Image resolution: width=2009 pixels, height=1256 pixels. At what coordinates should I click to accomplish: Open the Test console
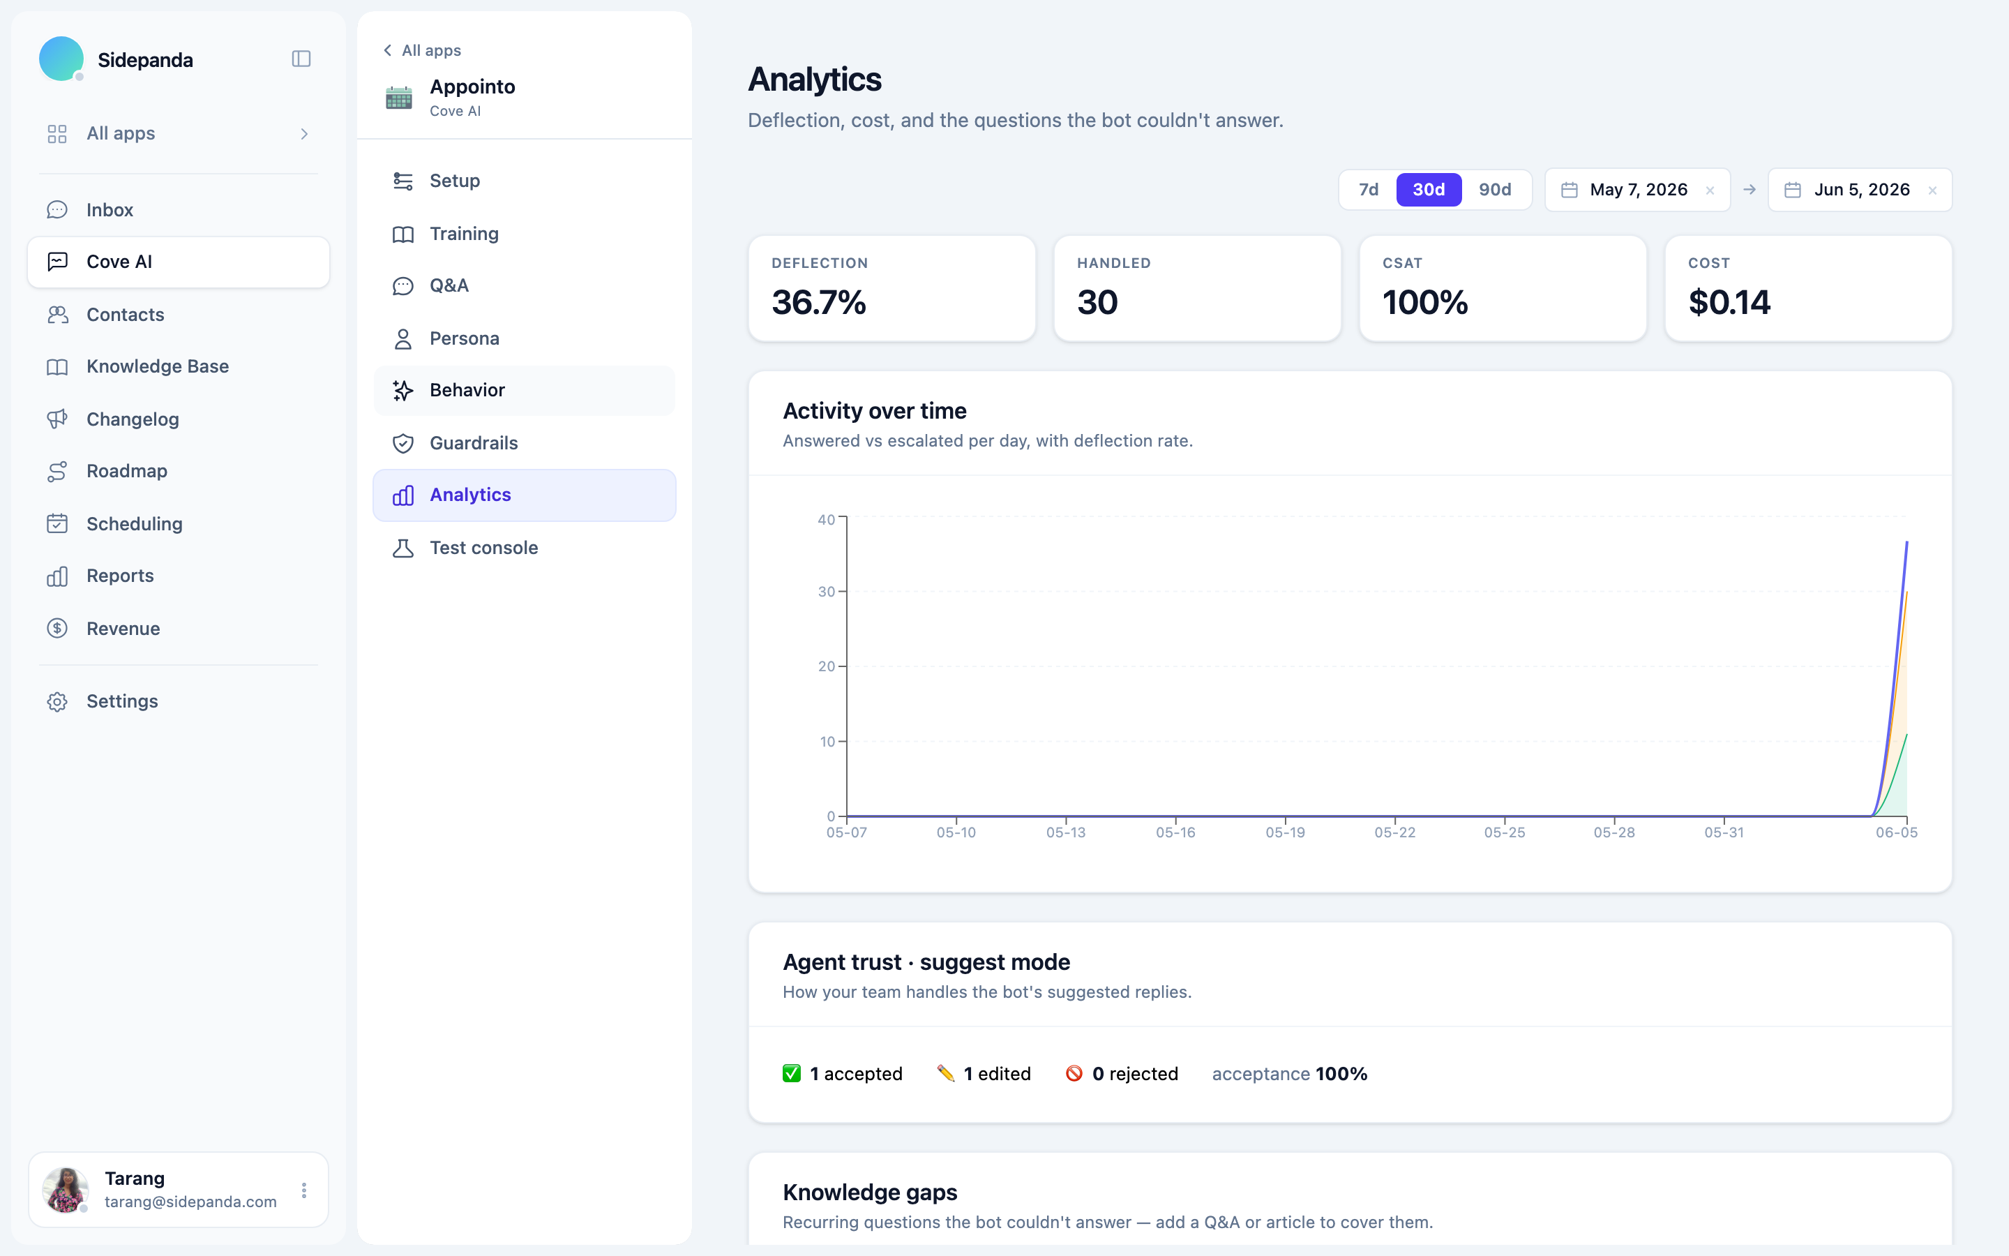click(x=525, y=548)
